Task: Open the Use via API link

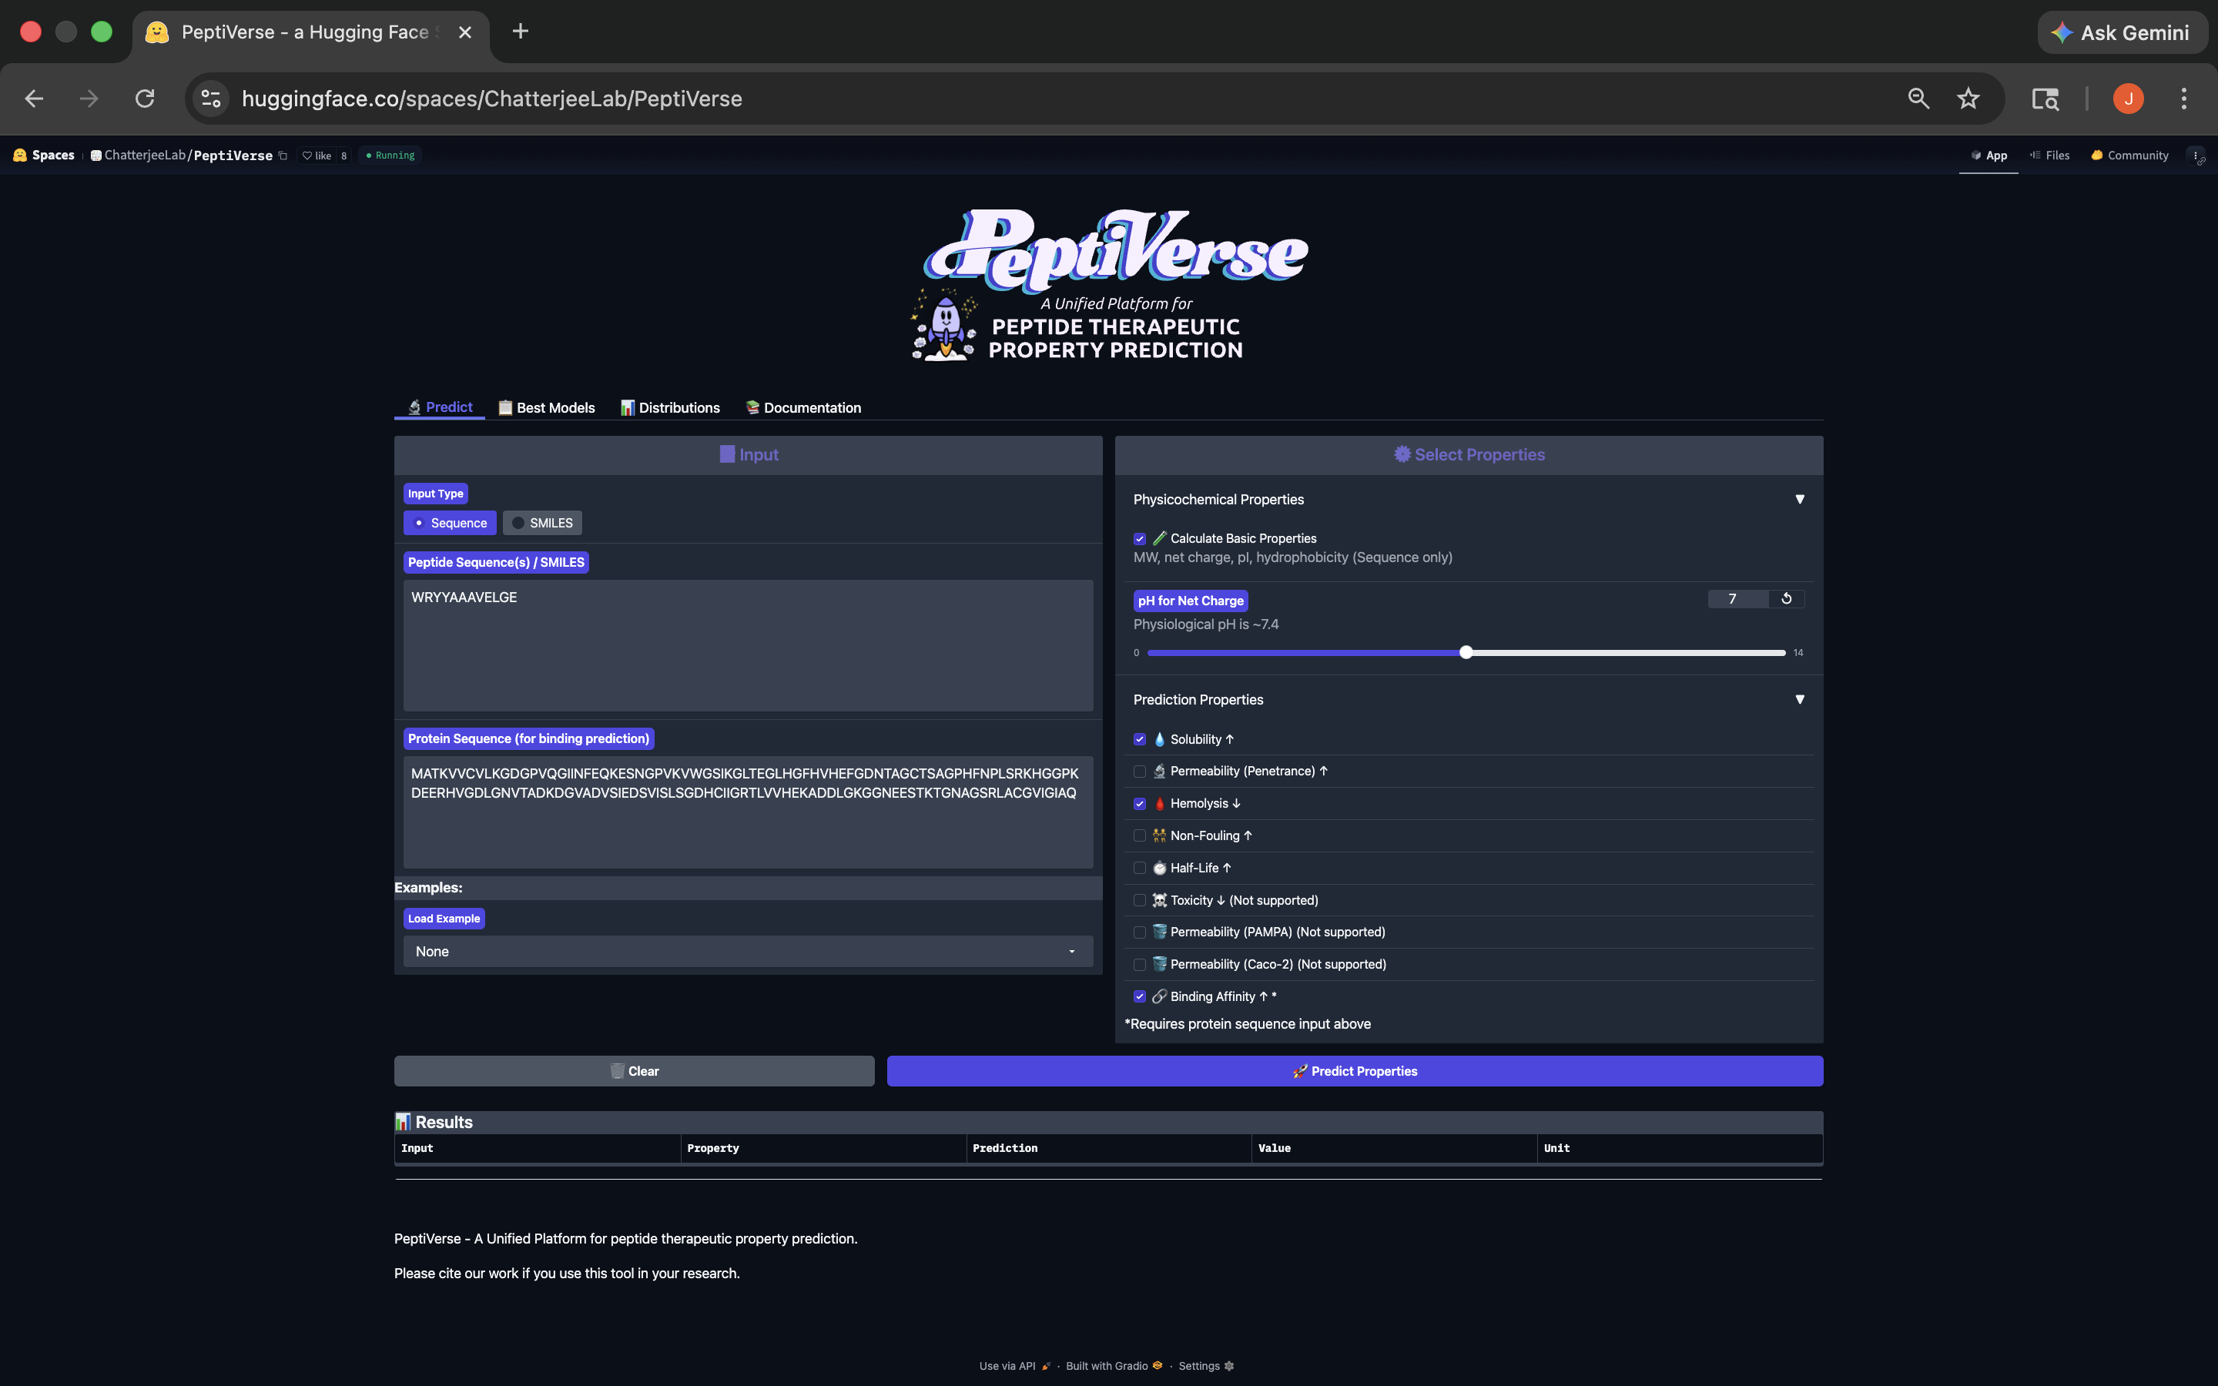Action: tap(1014, 1366)
